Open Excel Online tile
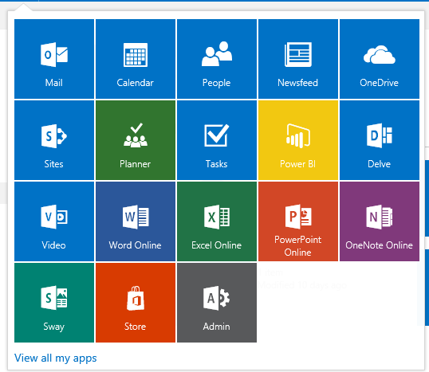Image resolution: width=429 pixels, height=372 pixels. (x=217, y=221)
